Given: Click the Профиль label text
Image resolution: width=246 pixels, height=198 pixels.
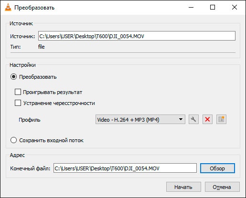Looking at the screenshot, I should 30,120.
